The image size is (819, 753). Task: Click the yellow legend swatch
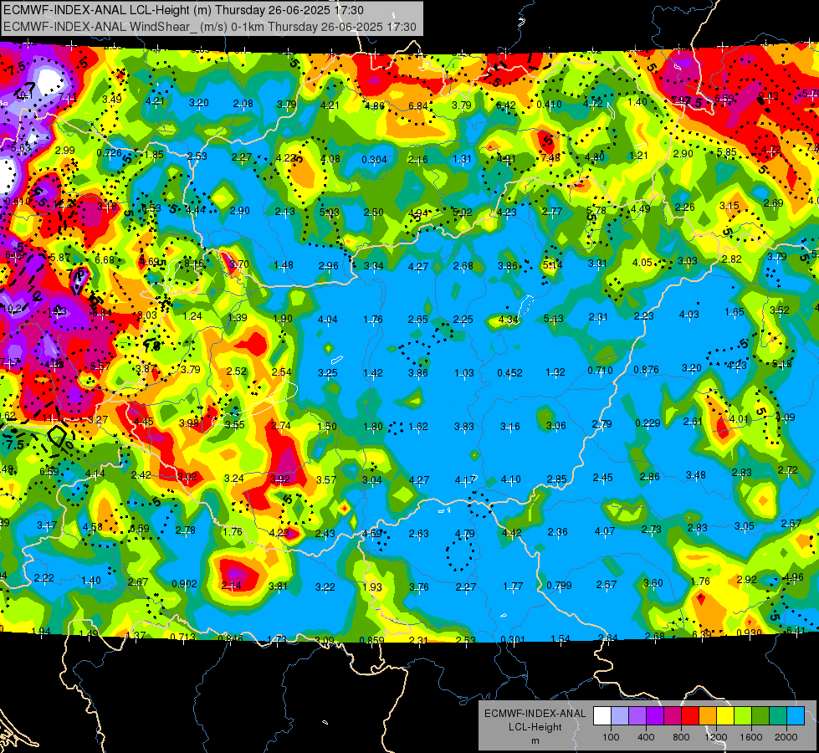click(725, 716)
